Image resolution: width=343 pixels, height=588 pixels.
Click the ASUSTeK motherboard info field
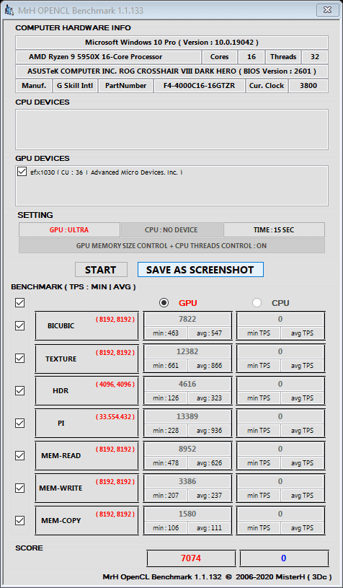click(x=171, y=71)
